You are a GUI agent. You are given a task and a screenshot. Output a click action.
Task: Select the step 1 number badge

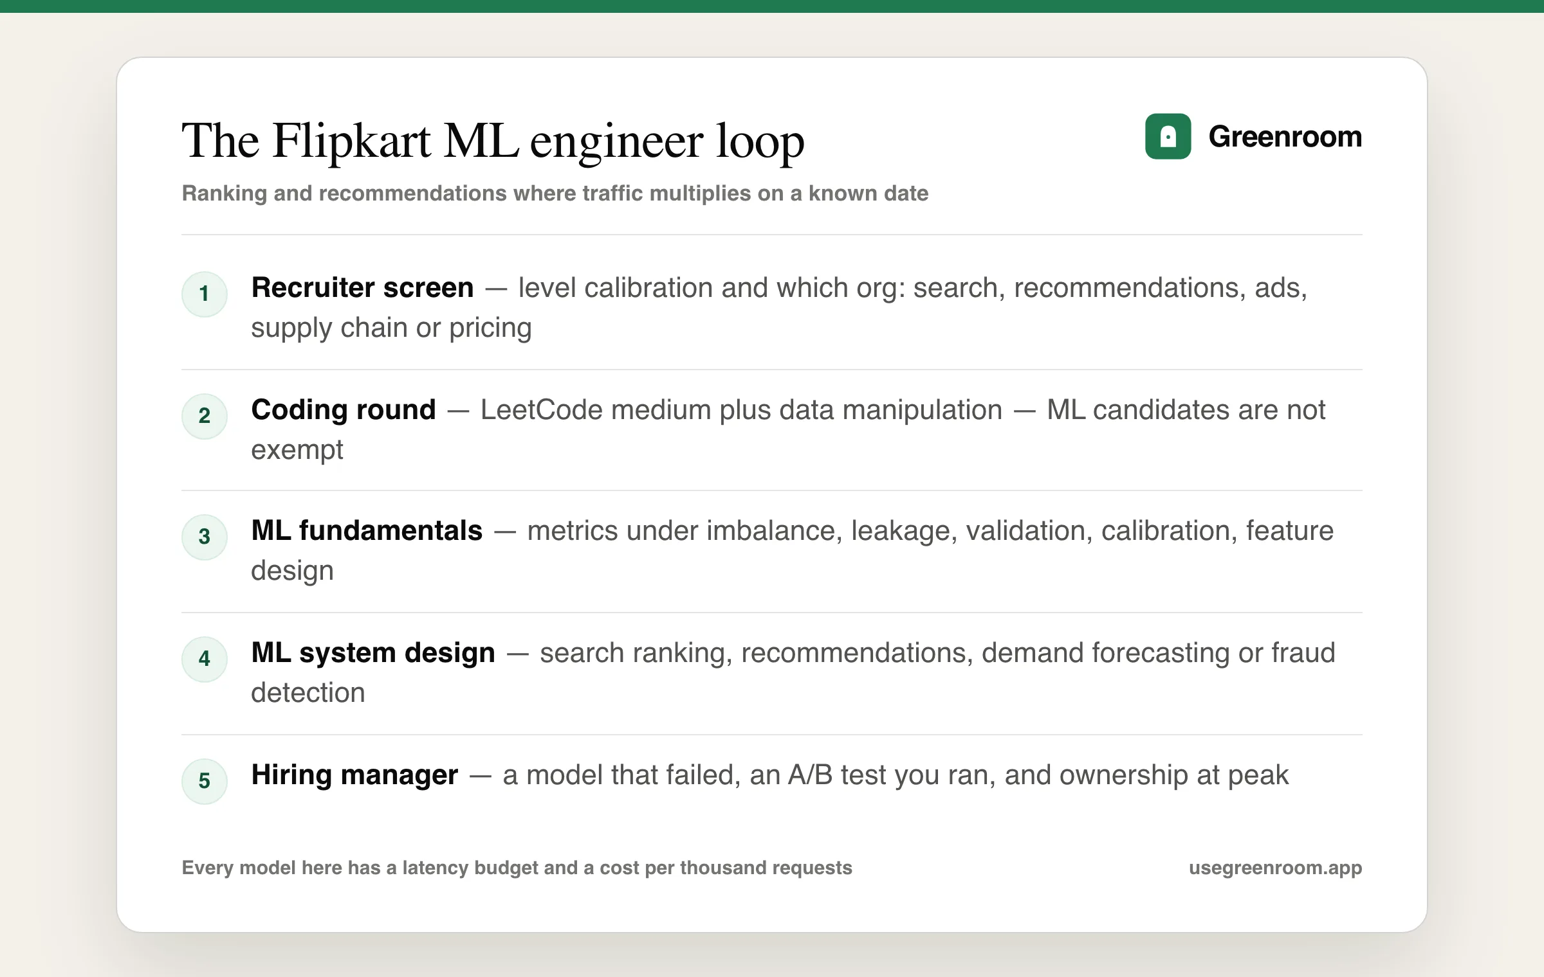click(x=205, y=294)
